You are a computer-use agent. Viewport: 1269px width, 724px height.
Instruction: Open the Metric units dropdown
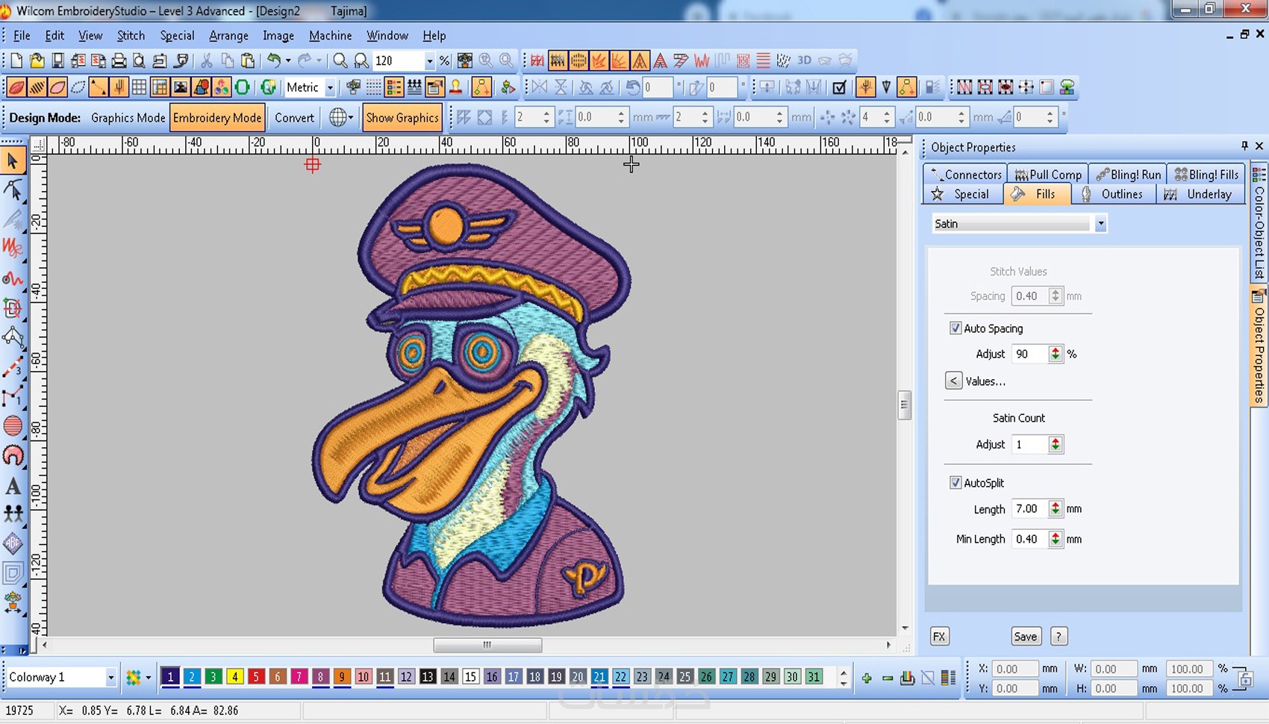click(x=330, y=88)
